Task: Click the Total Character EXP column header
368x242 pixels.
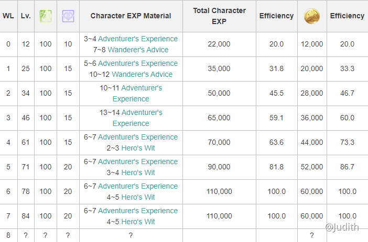Action: [x=219, y=16]
